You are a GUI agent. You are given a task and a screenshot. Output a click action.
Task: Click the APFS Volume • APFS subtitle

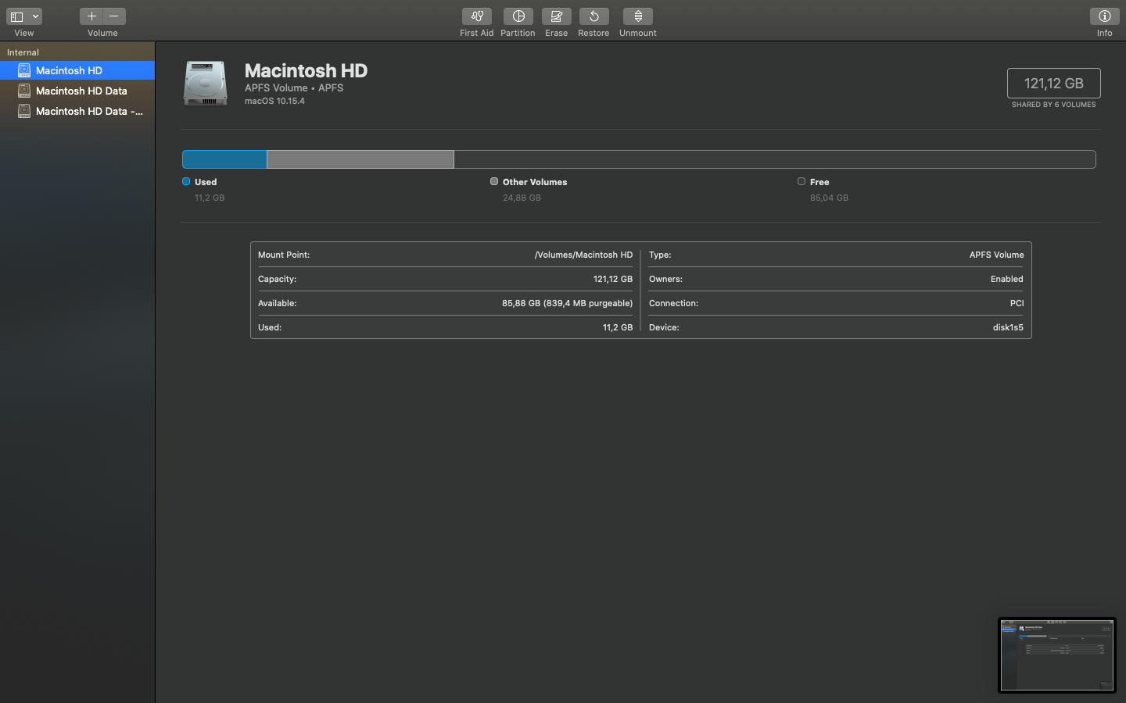point(294,87)
